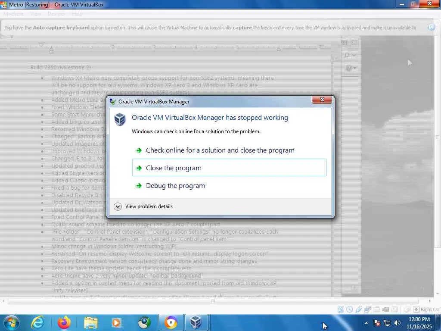Open the volume speaker tray icon
Image resolution: width=441 pixels, height=331 pixels.
(398, 323)
